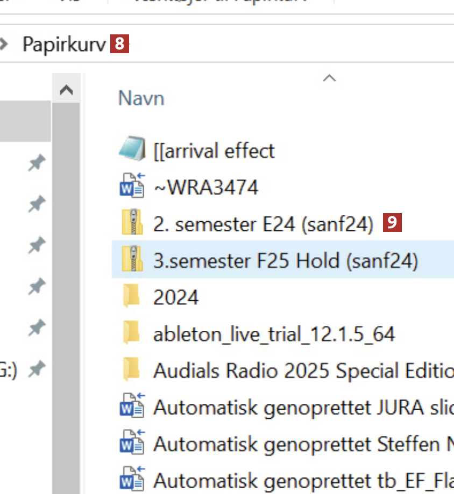This screenshot has width=454, height=494.
Task: Sort files by the Navn column header
Action: pos(141,98)
